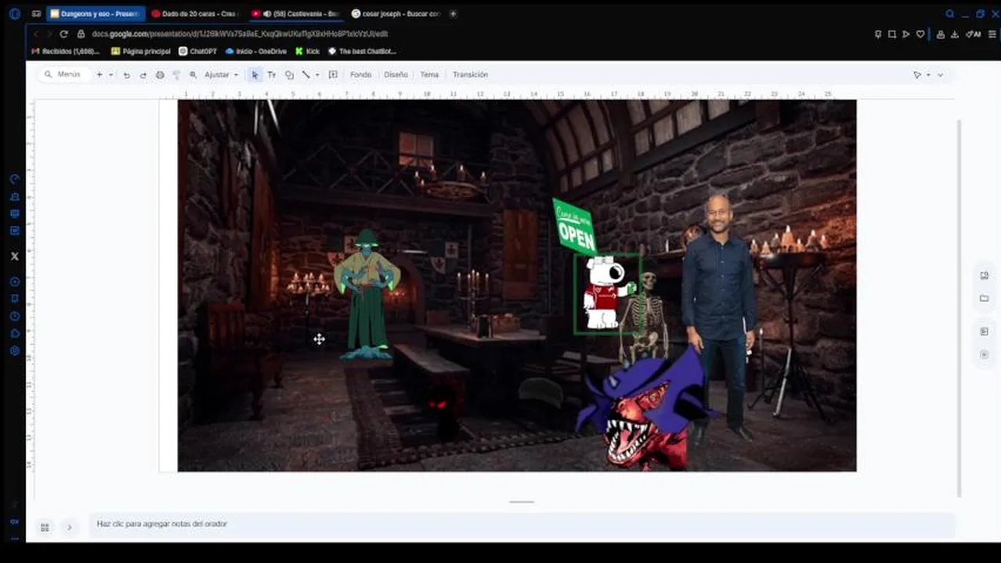
Task: Redo the last undone action
Action: (143, 75)
